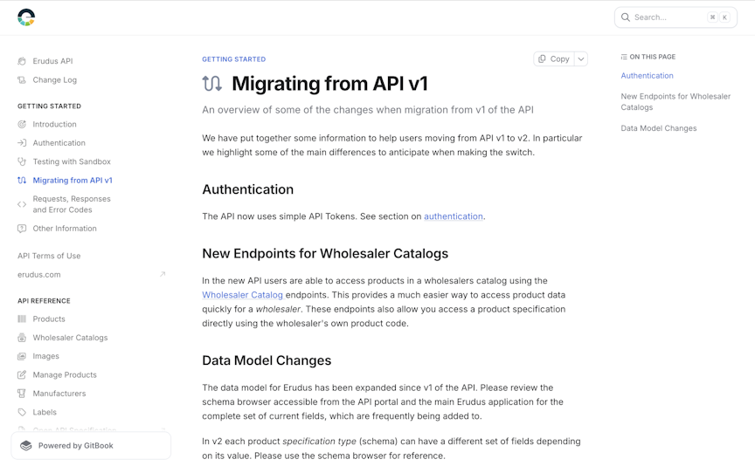
Task: Open the Copy options dropdown arrow
Action: click(x=581, y=58)
